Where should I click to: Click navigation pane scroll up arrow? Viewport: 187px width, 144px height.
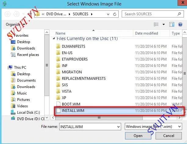pyautogui.click(x=47, y=32)
